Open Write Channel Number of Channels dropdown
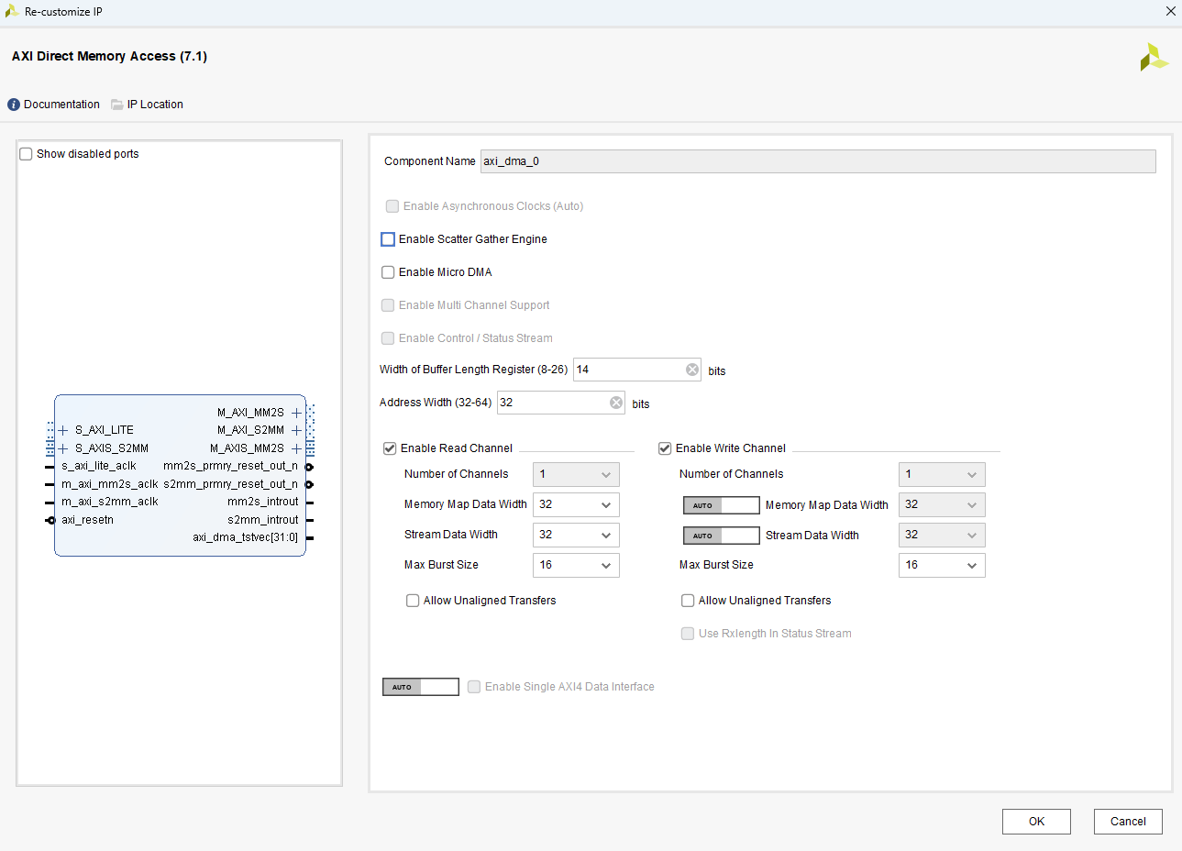 tap(942, 474)
